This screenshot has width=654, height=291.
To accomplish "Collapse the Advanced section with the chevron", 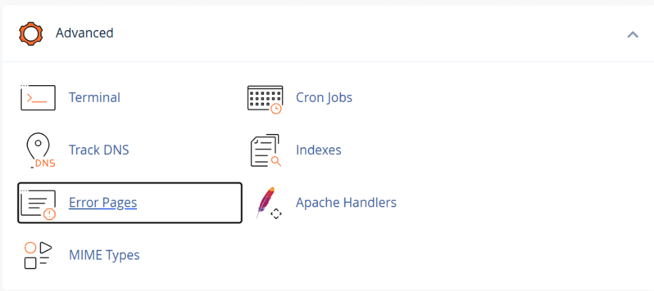I will click(x=633, y=33).
